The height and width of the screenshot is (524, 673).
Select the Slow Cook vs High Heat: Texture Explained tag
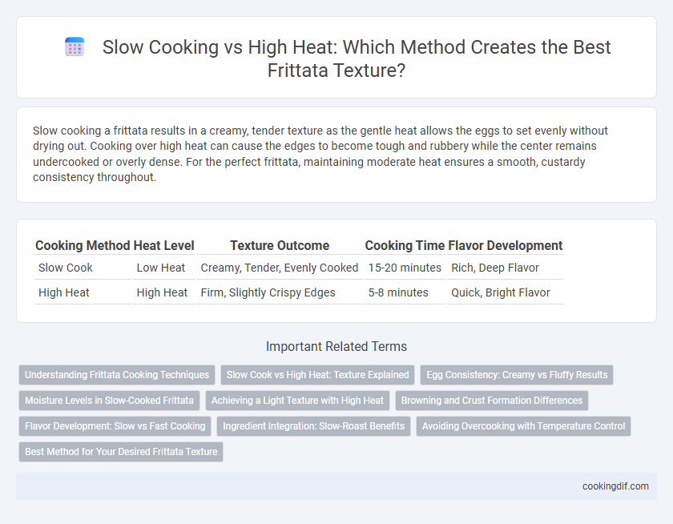coord(317,375)
